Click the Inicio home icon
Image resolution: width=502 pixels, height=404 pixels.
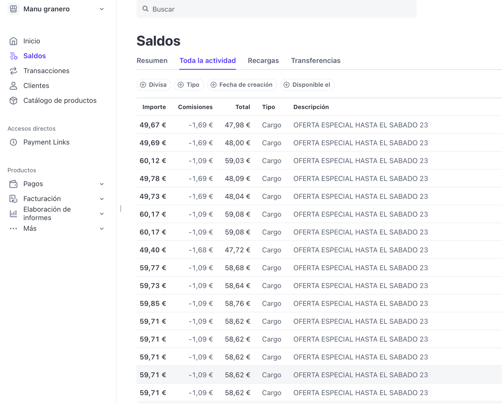13,41
